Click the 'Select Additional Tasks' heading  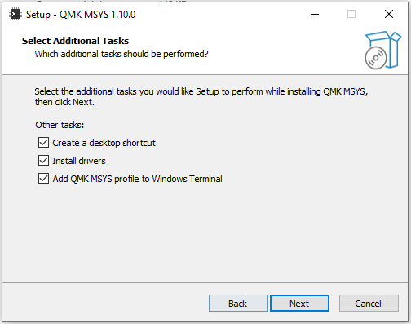(75, 41)
